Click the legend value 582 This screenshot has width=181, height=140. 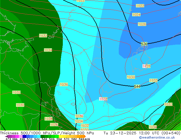(x=74, y=139)
